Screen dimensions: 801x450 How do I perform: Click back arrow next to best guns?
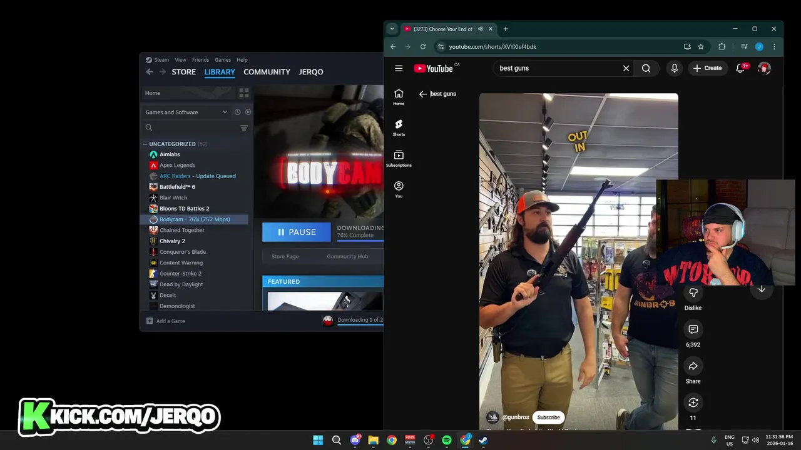click(x=423, y=94)
